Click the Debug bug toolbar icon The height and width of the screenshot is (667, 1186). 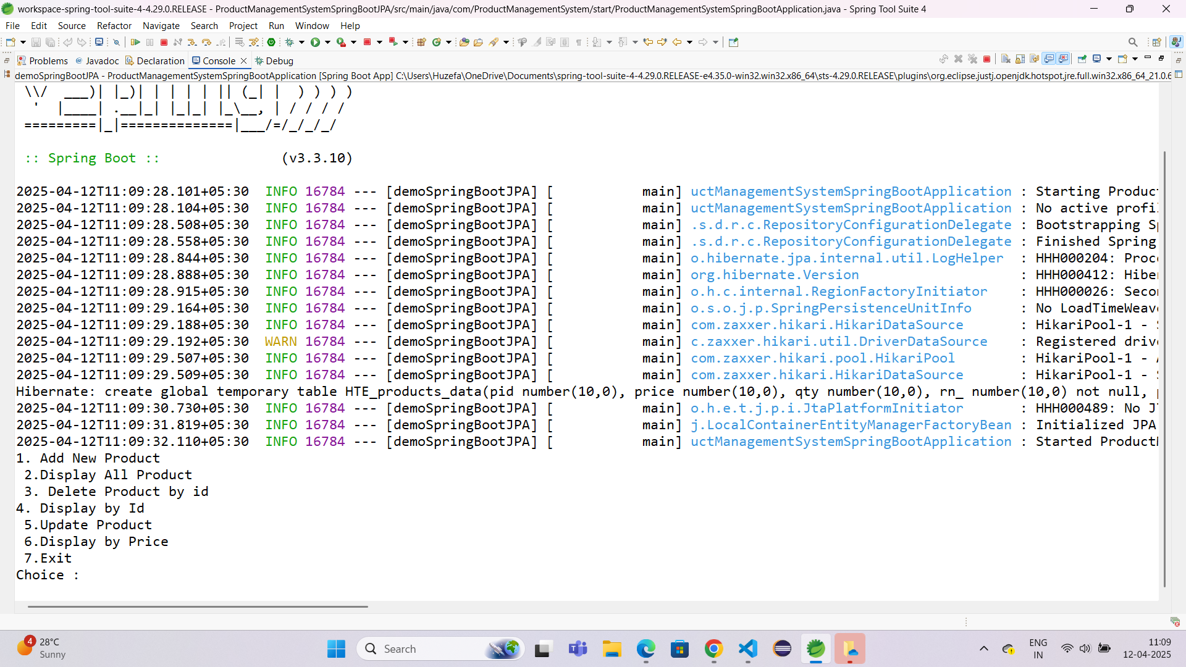289,42
